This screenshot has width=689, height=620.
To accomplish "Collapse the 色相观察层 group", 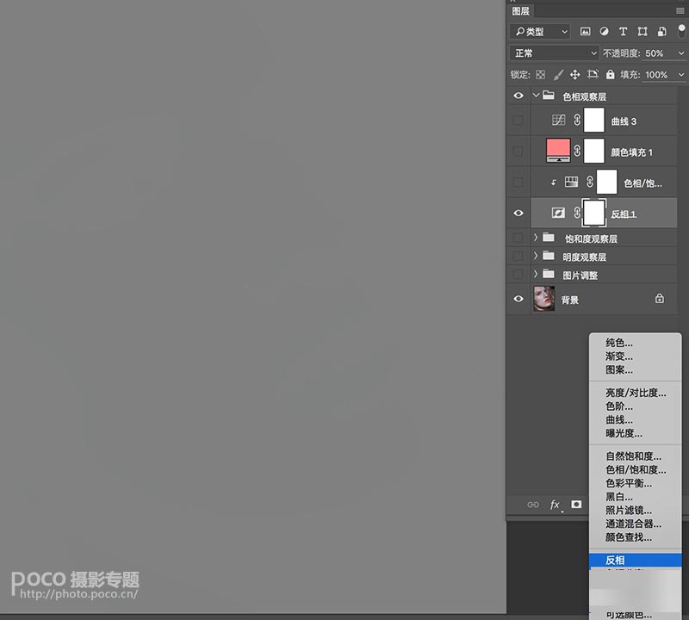I will pos(536,96).
